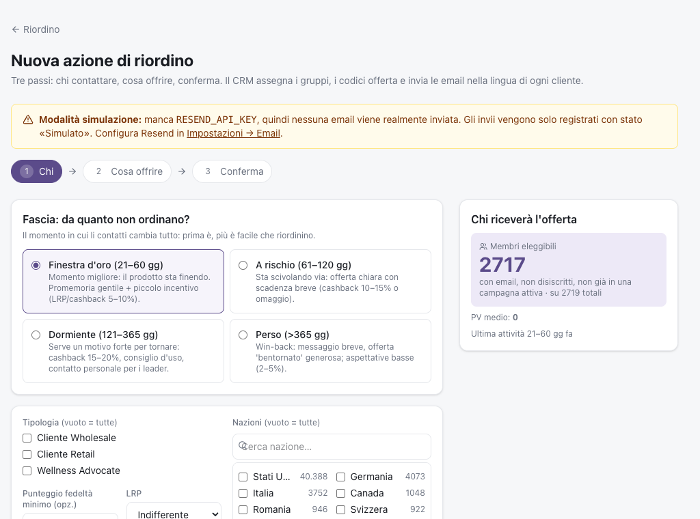The image size is (700, 519).
Task: Focus the Cerca nazione search field
Action: click(x=332, y=447)
